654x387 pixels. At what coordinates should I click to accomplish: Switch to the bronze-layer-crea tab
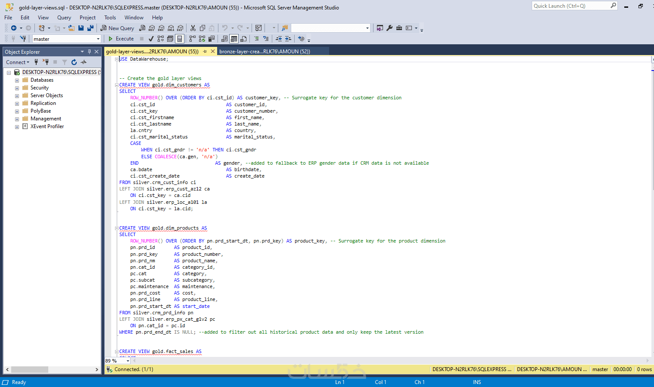(265, 52)
